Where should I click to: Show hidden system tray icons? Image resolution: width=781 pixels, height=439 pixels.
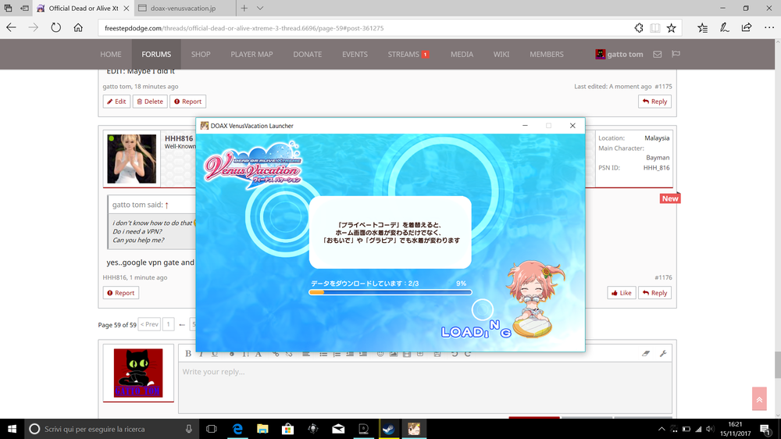pos(662,429)
